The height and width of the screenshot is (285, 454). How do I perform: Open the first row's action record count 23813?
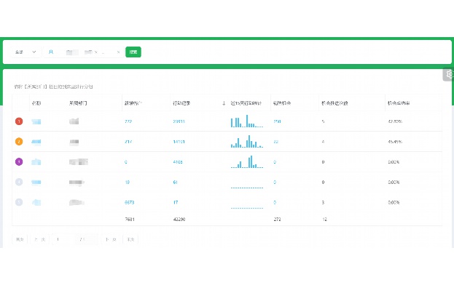(x=179, y=121)
